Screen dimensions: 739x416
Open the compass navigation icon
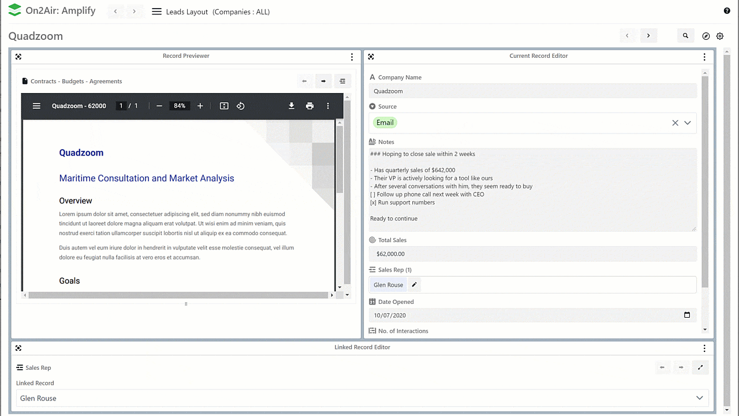click(706, 36)
